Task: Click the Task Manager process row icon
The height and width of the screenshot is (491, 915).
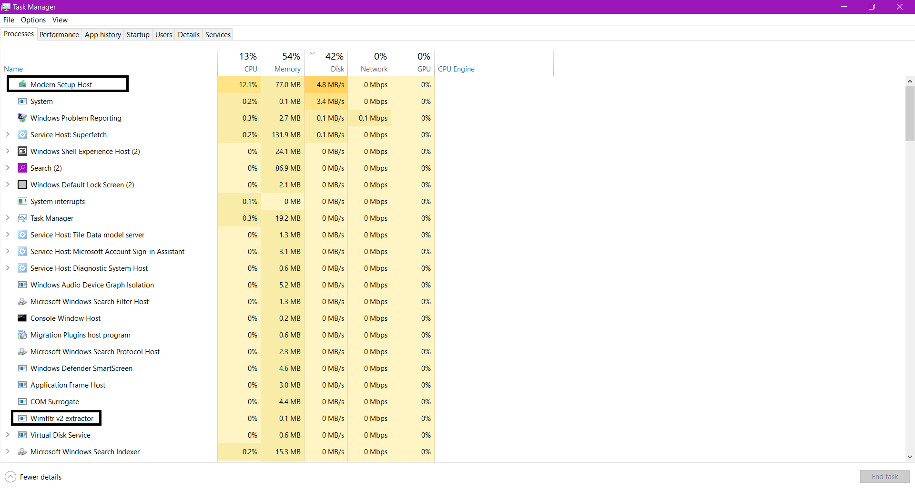Action: pyautogui.click(x=22, y=218)
